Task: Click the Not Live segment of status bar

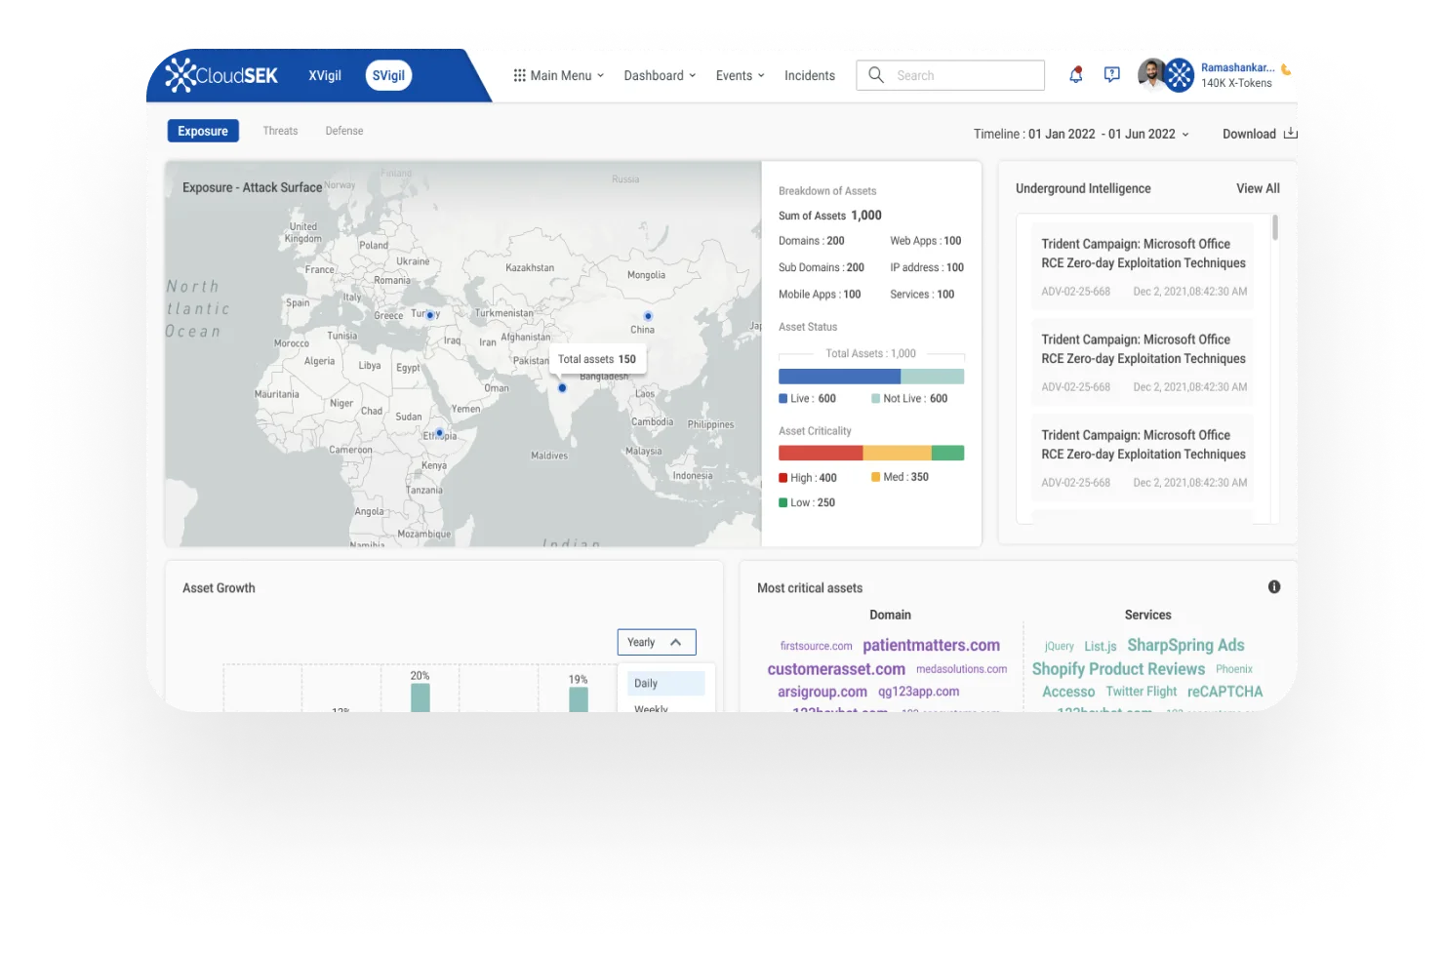Action: (x=932, y=377)
